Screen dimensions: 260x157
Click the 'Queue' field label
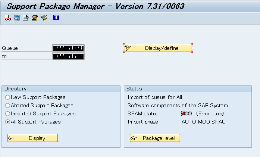point(10,48)
